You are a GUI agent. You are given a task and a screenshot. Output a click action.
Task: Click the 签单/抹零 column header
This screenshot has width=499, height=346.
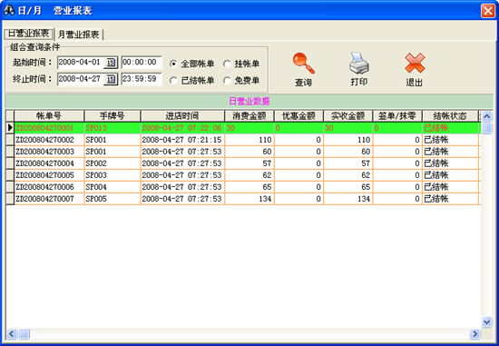[397, 116]
